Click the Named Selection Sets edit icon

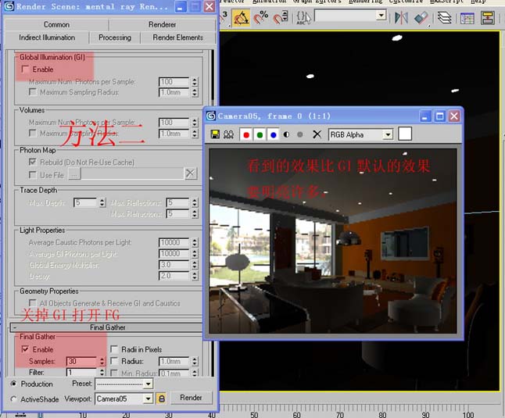(303, 17)
